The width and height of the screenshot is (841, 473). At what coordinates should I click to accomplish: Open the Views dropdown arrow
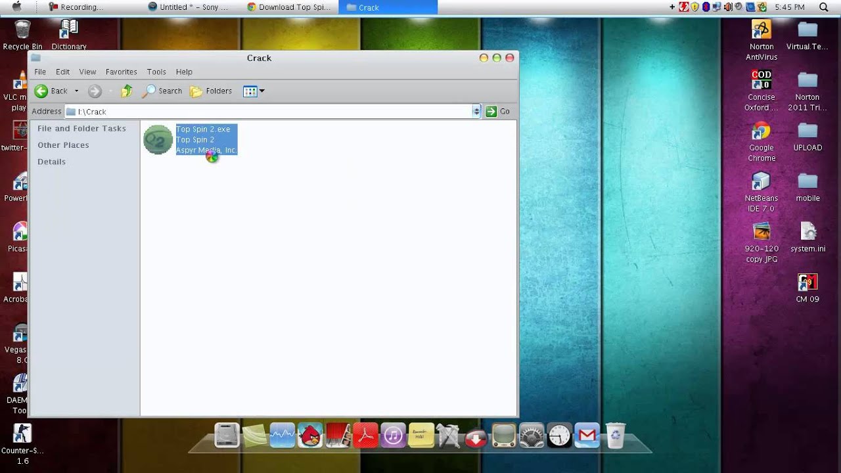(261, 91)
